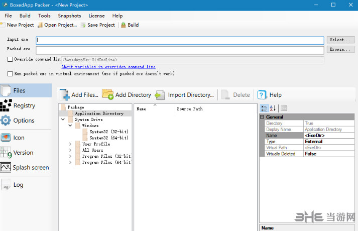Click the Save Project toolbar icon

[83, 25]
